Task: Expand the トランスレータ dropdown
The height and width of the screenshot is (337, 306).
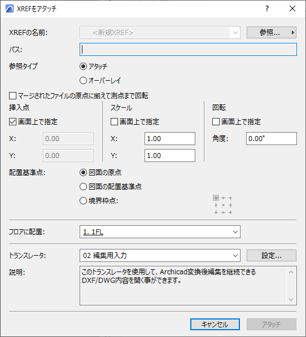Action: point(160,256)
